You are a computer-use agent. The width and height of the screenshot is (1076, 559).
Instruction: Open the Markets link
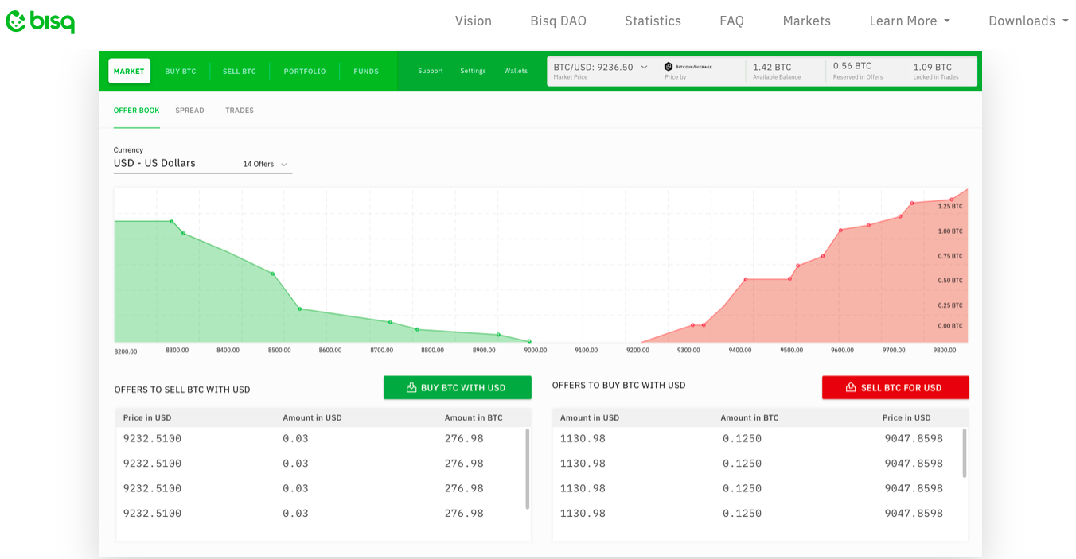point(806,21)
